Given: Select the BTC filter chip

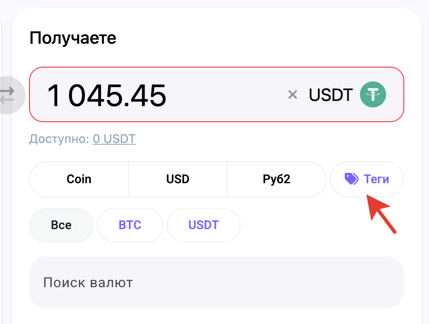Looking at the screenshot, I should coord(130,225).
